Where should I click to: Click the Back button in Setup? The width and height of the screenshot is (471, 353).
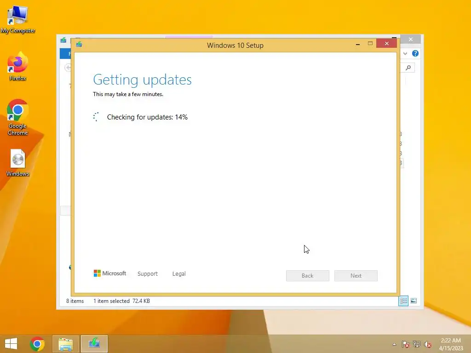[308, 276]
